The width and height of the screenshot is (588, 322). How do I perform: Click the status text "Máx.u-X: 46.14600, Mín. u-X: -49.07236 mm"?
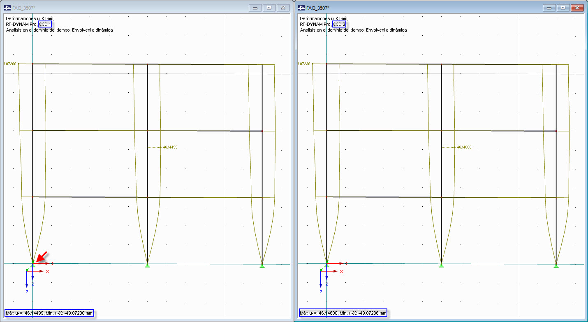click(x=343, y=313)
